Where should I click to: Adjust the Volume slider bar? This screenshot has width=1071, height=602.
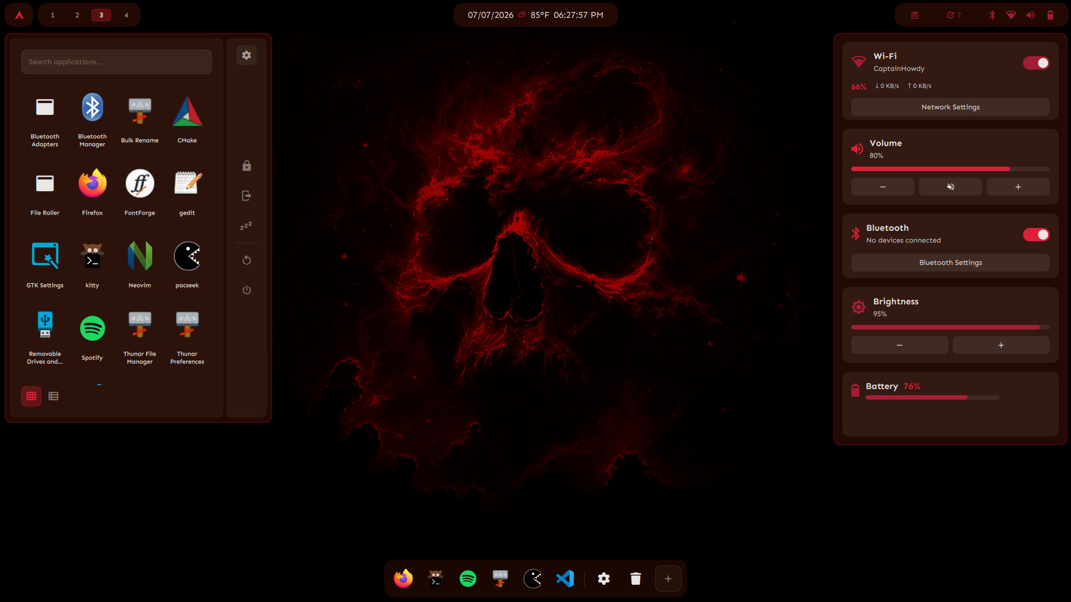pyautogui.click(x=950, y=169)
